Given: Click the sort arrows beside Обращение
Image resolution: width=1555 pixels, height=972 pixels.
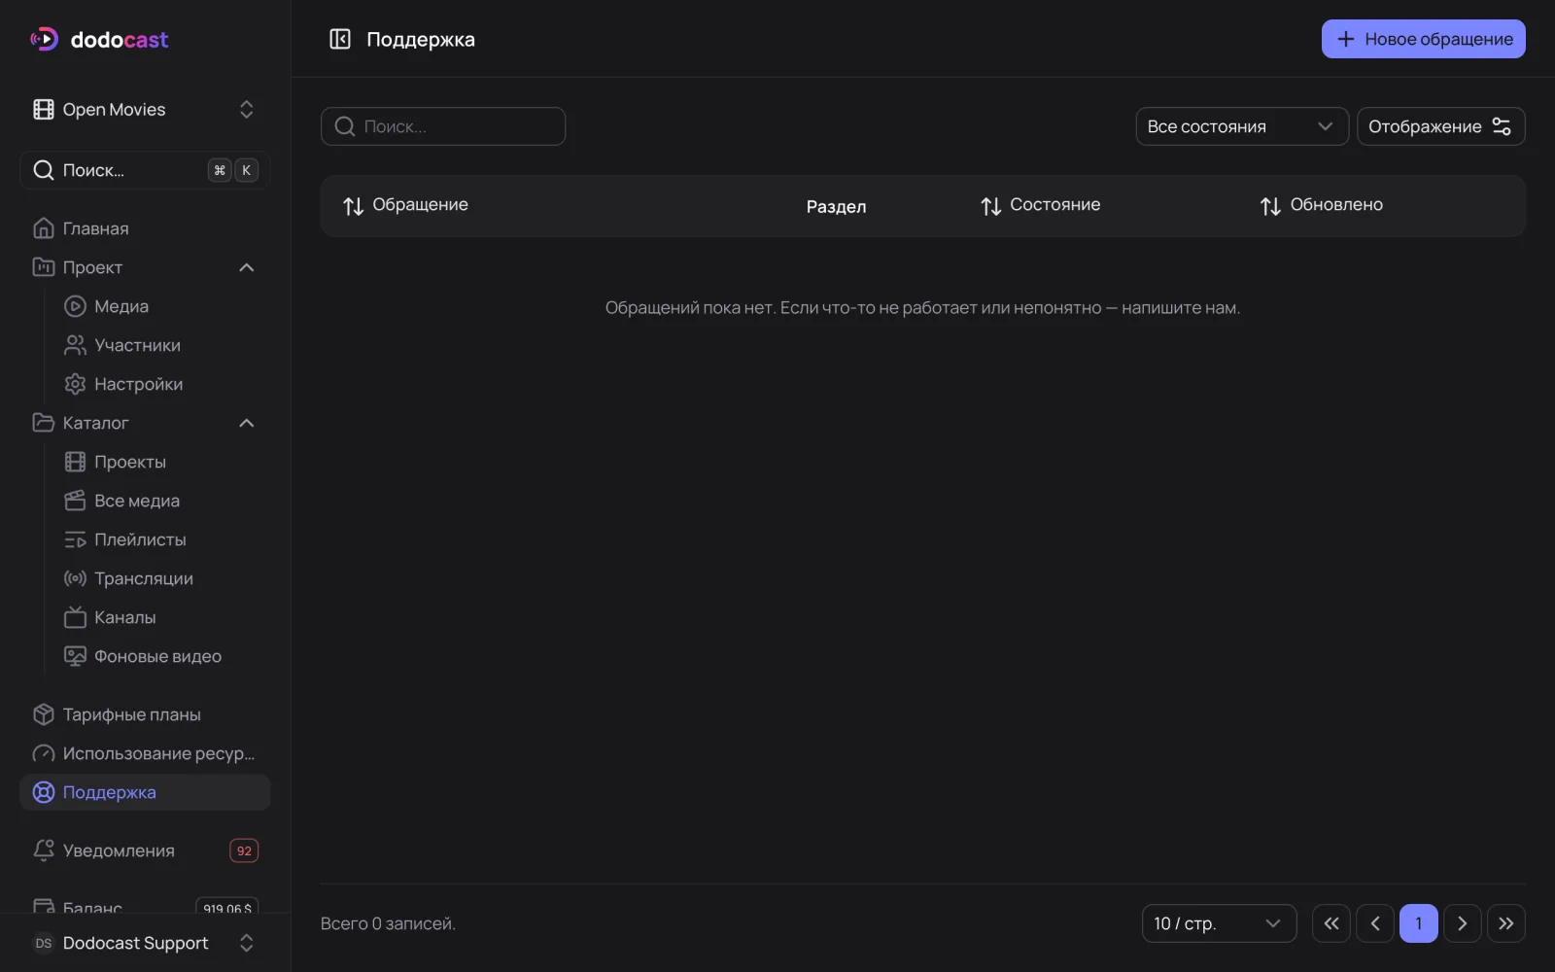Looking at the screenshot, I should tap(354, 206).
